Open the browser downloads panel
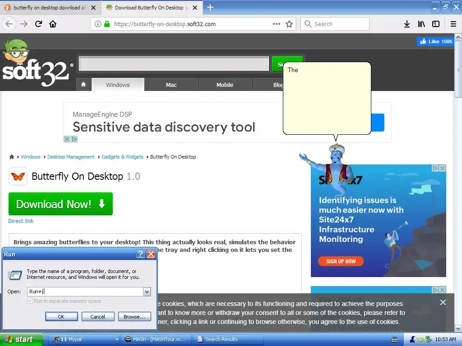Viewport: 462px width, 346px height. click(407, 24)
